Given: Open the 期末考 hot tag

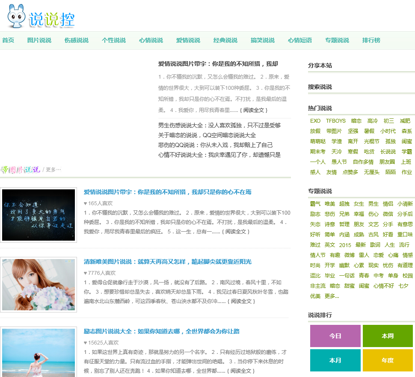Looking at the screenshot, I should 317,151.
